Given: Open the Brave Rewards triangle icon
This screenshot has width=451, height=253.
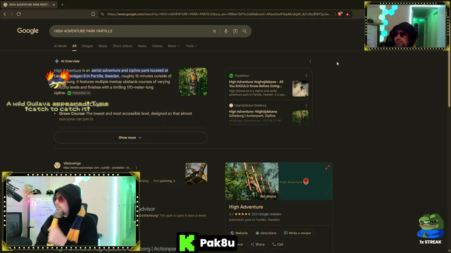Looking at the screenshot, I should [x=347, y=14].
